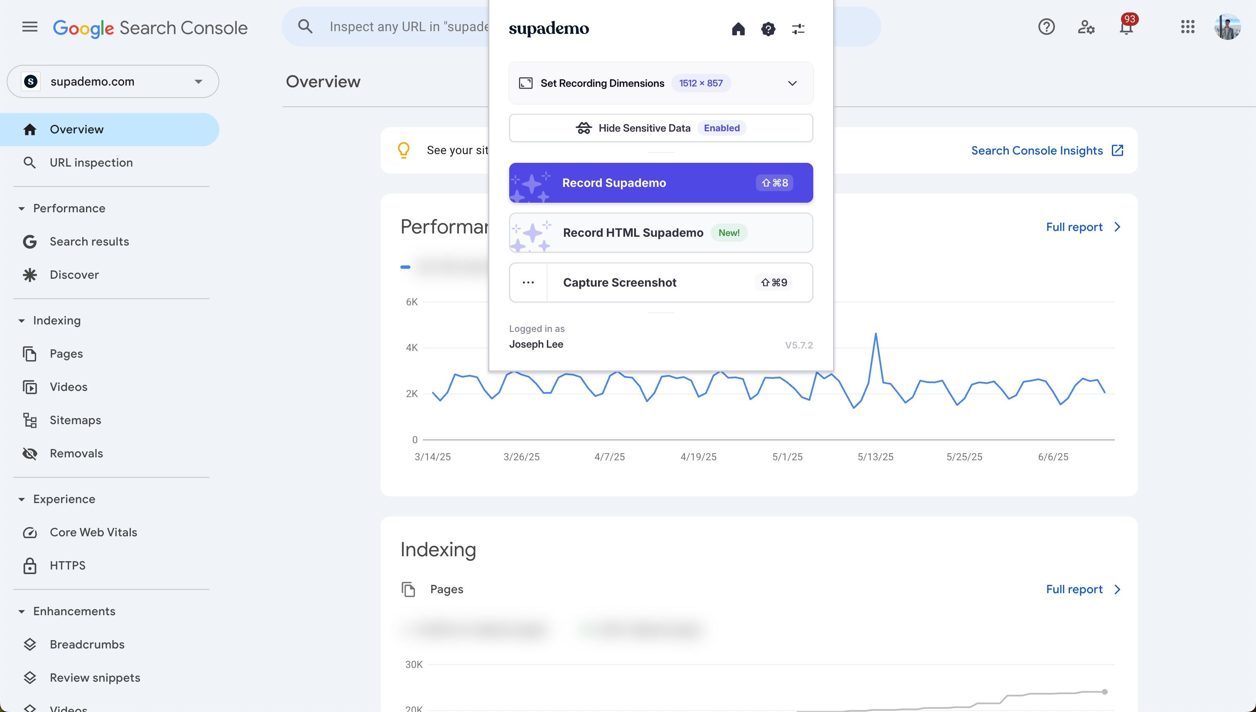
Task: Open Full report for Indexing
Action: click(x=1083, y=589)
